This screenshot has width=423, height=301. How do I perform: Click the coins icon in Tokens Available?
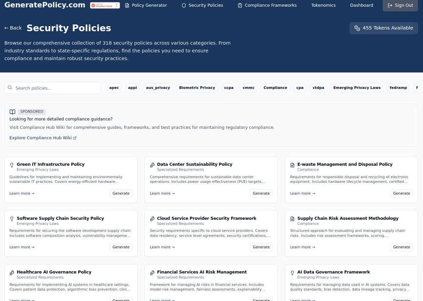point(357,28)
